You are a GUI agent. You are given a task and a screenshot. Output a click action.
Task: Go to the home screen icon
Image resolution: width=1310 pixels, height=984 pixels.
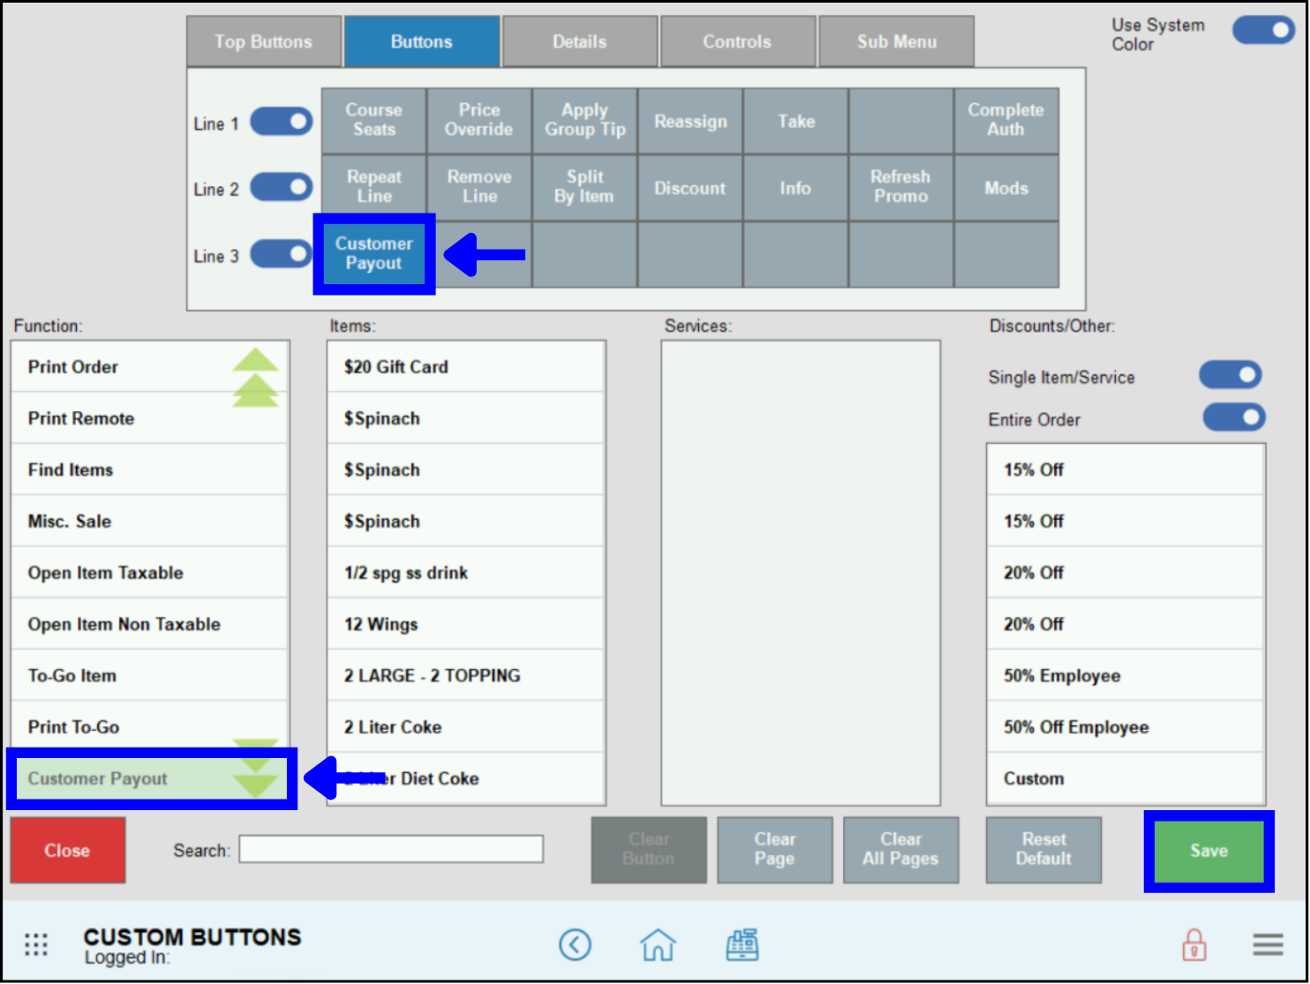(x=659, y=944)
